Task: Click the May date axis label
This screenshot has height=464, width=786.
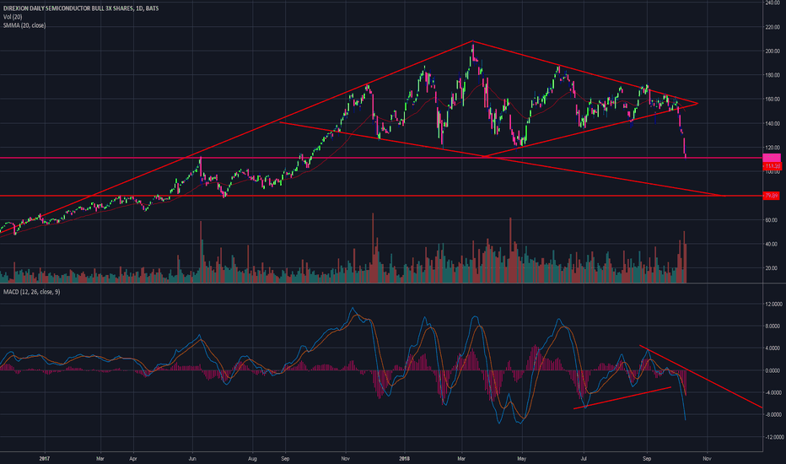Action: click(522, 458)
